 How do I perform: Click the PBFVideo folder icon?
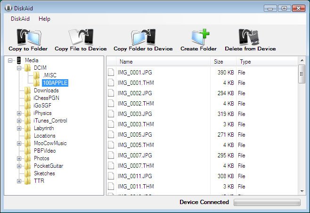tap(28, 151)
